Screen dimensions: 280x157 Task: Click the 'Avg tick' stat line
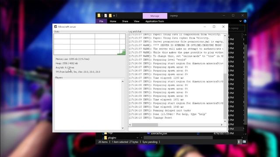click(65, 68)
